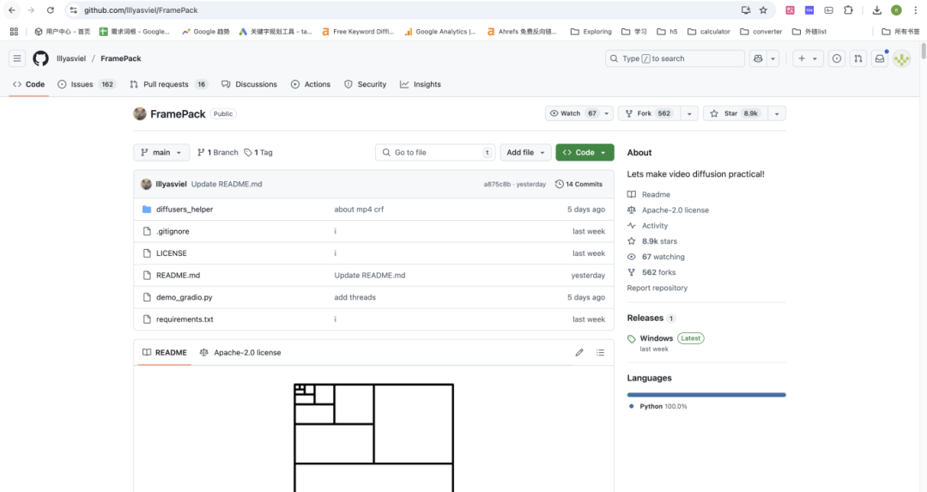
Task: Open the GitHub hamburger navigation menu
Action: pyautogui.click(x=17, y=58)
